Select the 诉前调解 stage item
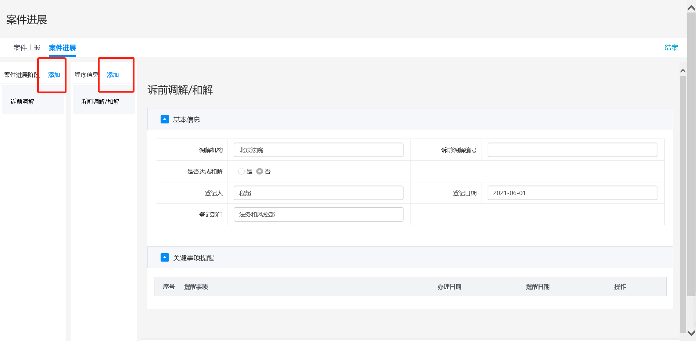The height and width of the screenshot is (341, 696). click(22, 102)
